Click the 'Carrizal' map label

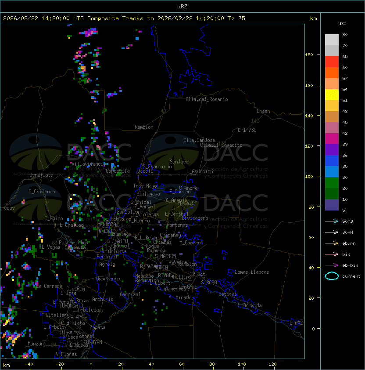(x=130, y=294)
